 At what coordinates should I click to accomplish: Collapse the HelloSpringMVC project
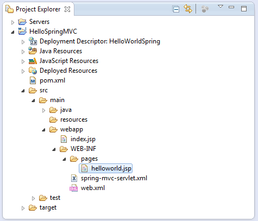[12, 32]
